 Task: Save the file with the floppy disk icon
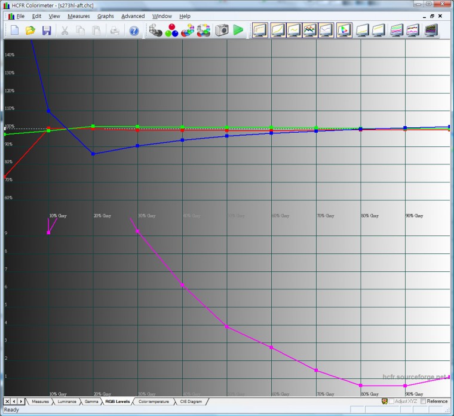pos(47,30)
